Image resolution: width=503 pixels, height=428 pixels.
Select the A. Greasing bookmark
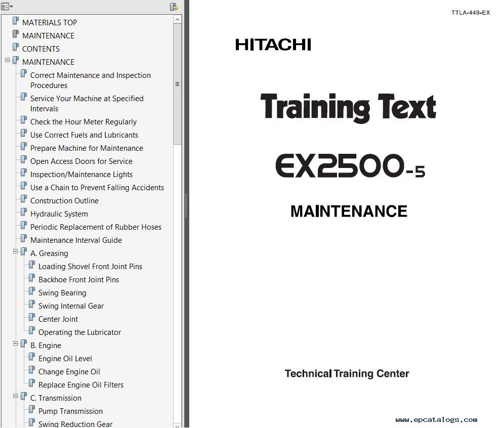(49, 253)
